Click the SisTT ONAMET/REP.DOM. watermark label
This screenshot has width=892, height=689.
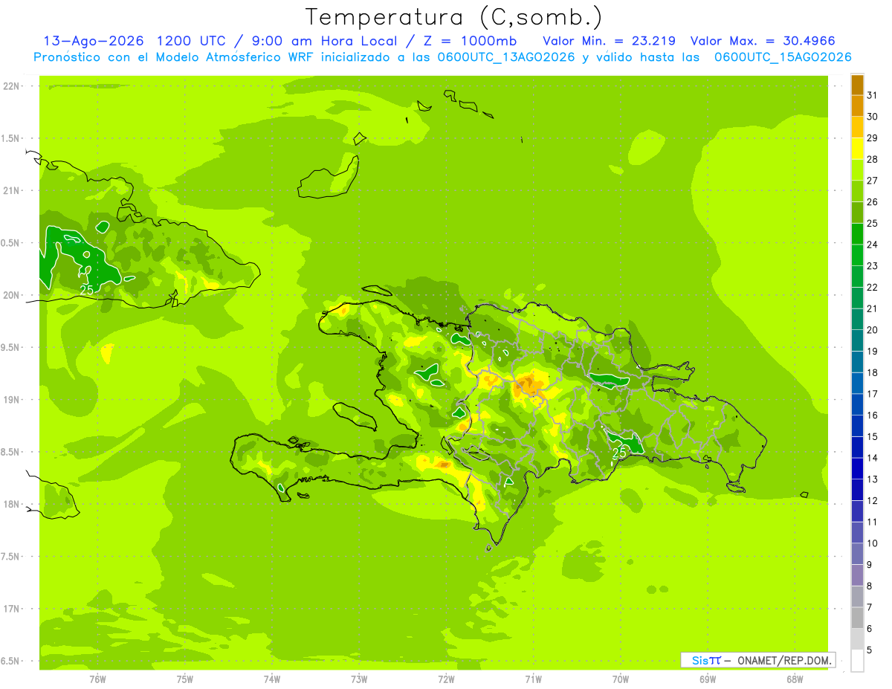coord(757,660)
